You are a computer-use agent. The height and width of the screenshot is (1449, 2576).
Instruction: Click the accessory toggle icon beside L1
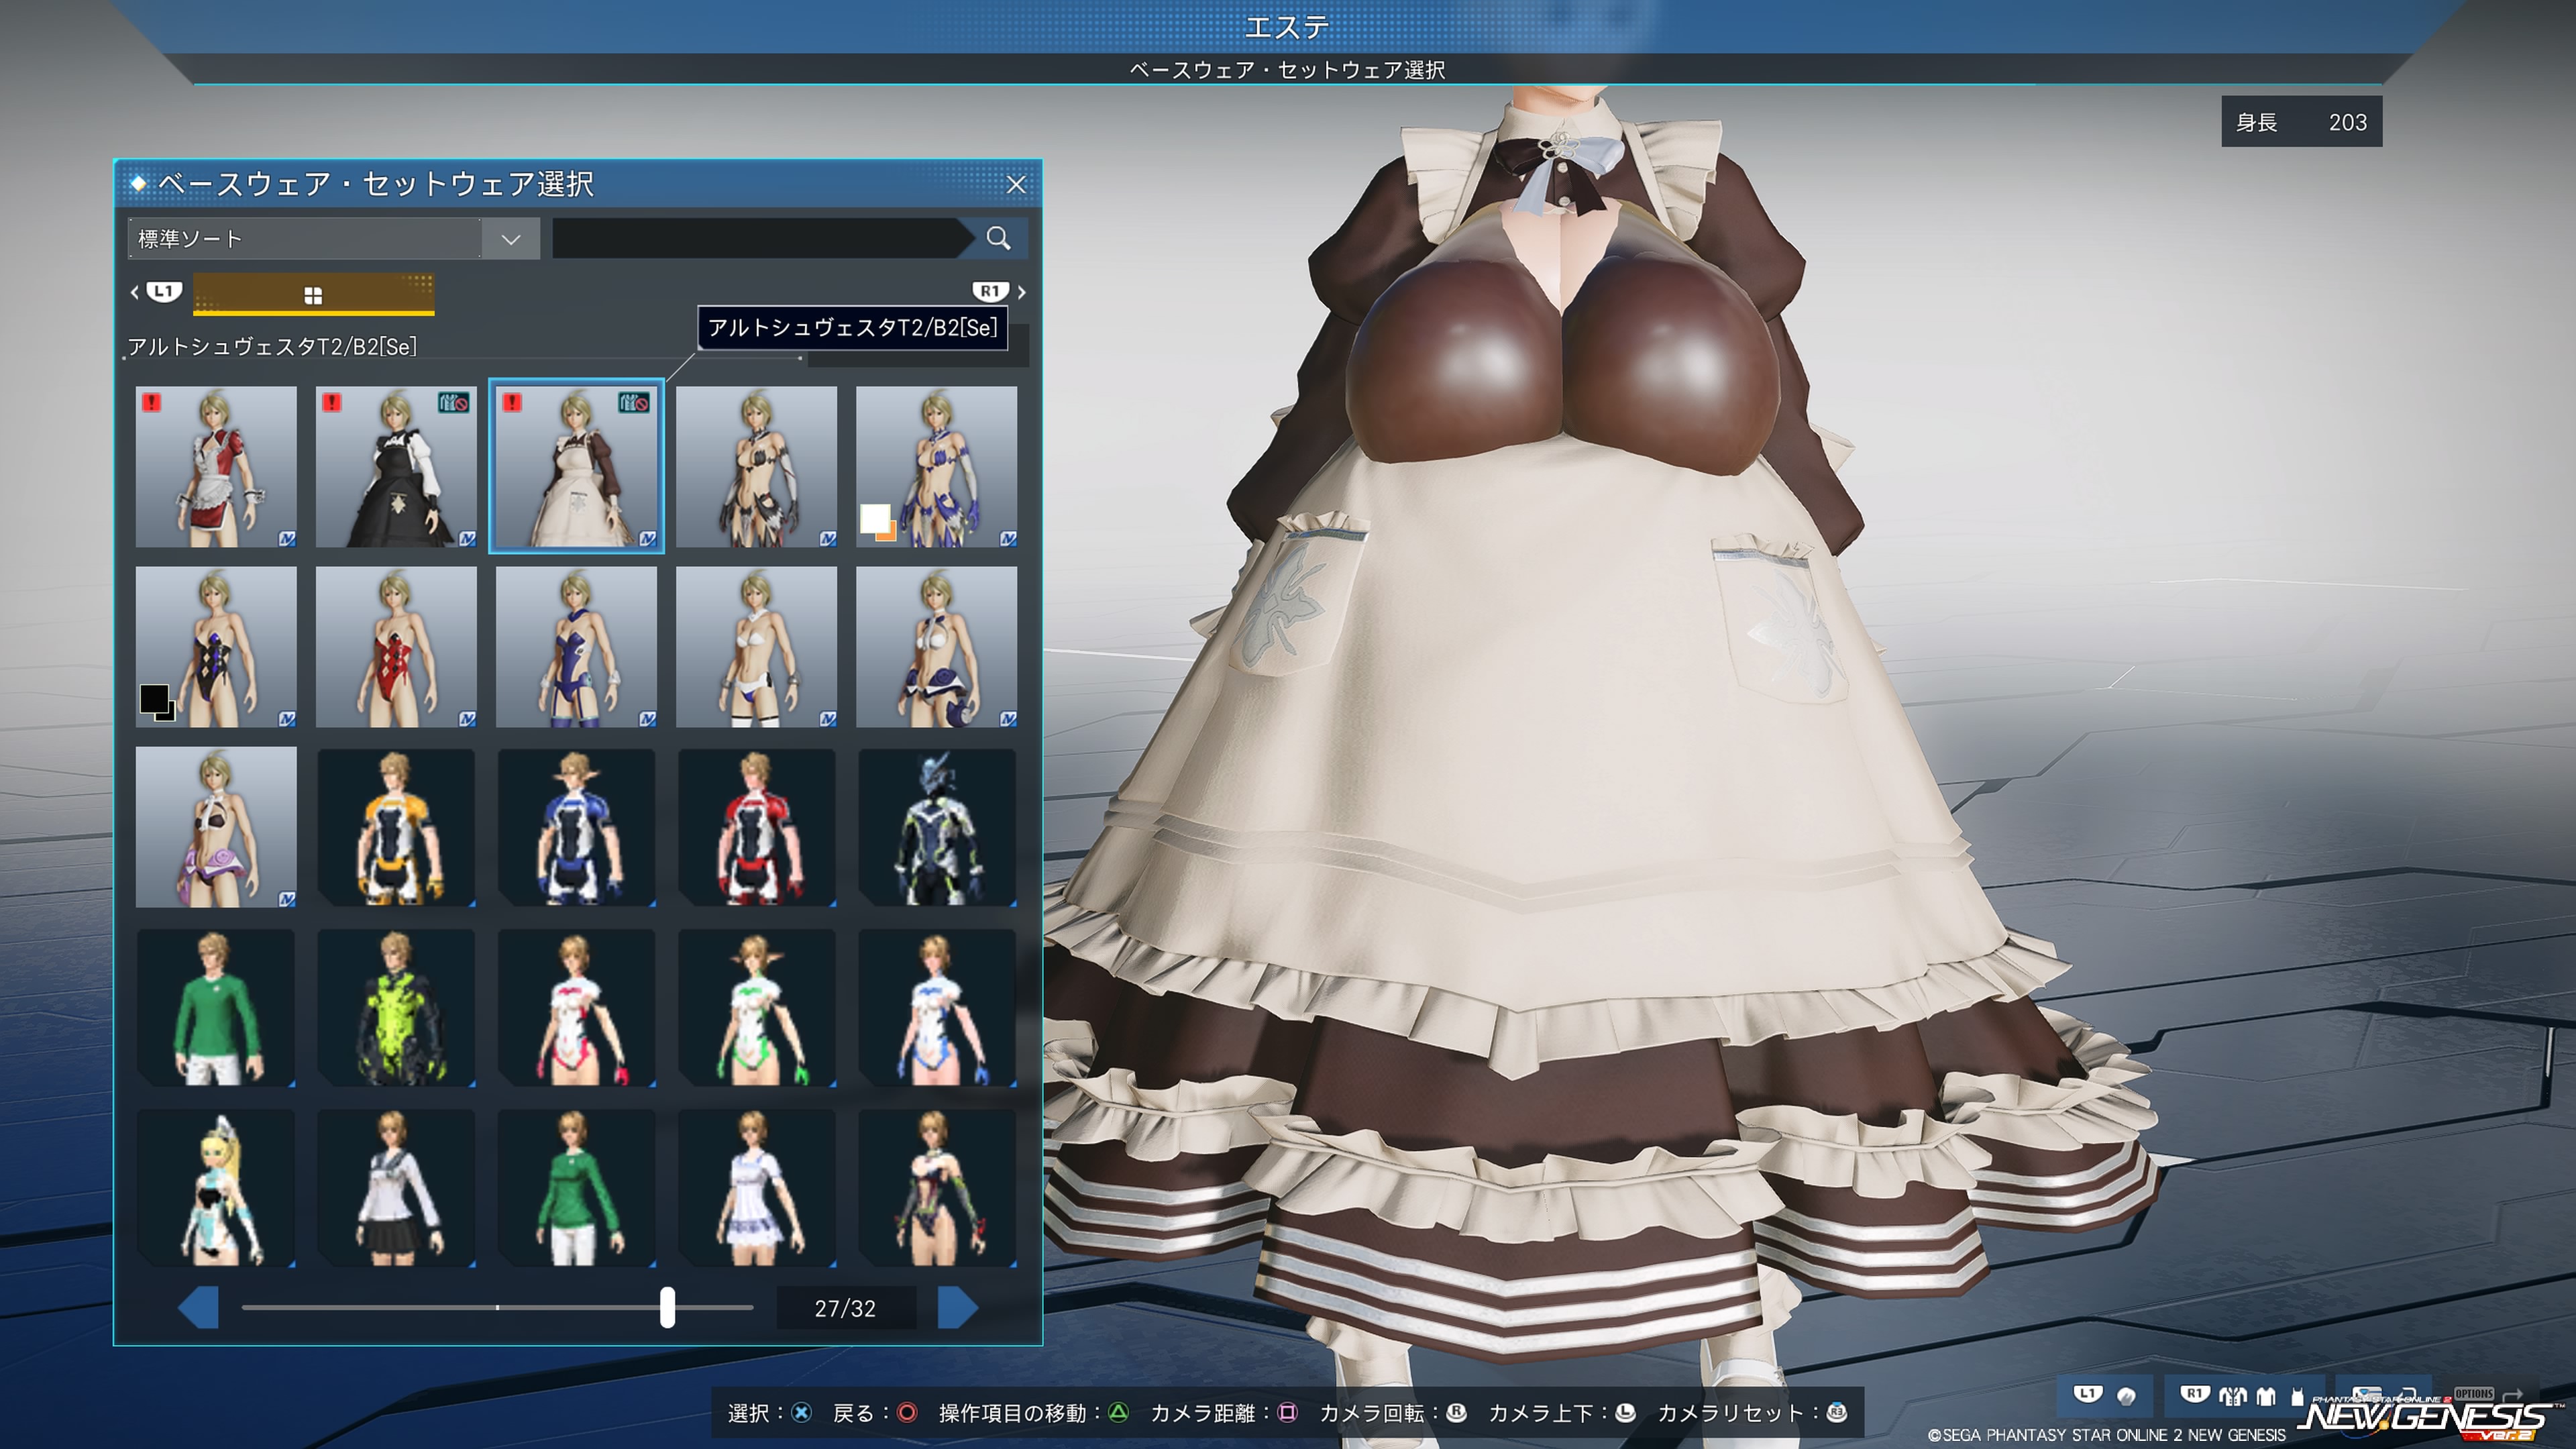pos(2127,1396)
